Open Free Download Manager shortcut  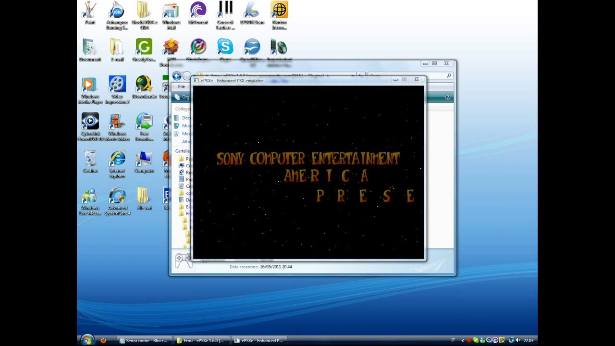tap(144, 127)
